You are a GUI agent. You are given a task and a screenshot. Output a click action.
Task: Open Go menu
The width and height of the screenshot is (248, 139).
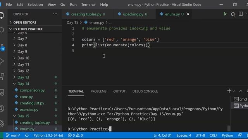(x=63, y=5)
